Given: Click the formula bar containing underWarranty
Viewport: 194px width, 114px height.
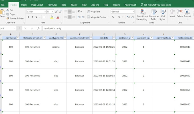Looking at the screenshot, I should pos(118,28).
